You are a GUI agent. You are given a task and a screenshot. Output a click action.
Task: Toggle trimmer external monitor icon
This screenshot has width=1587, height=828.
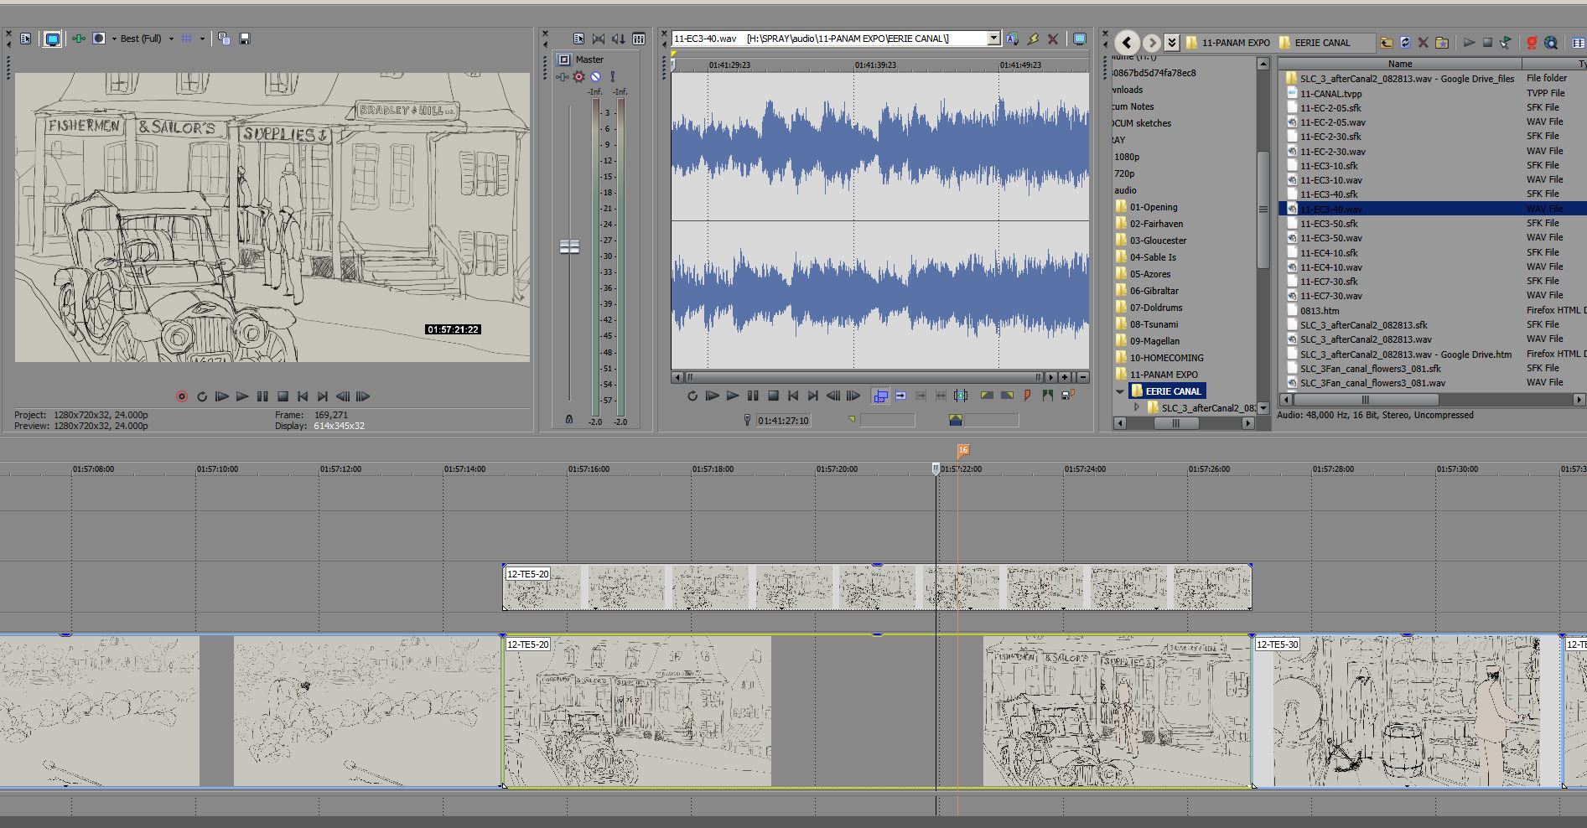click(x=1080, y=39)
